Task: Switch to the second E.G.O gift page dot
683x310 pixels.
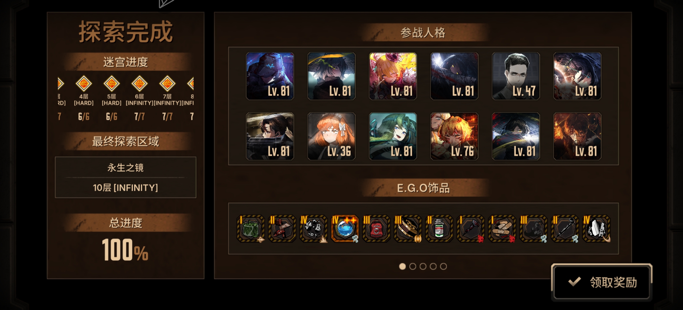Action: tap(413, 266)
